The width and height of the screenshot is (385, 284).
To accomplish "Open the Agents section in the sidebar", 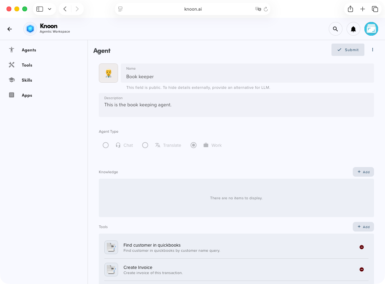I will [12, 50].
